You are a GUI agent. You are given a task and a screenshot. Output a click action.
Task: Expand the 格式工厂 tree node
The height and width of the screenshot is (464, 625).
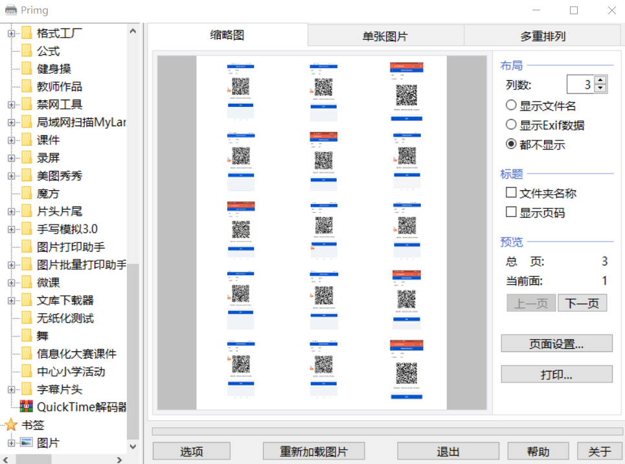click(11, 34)
